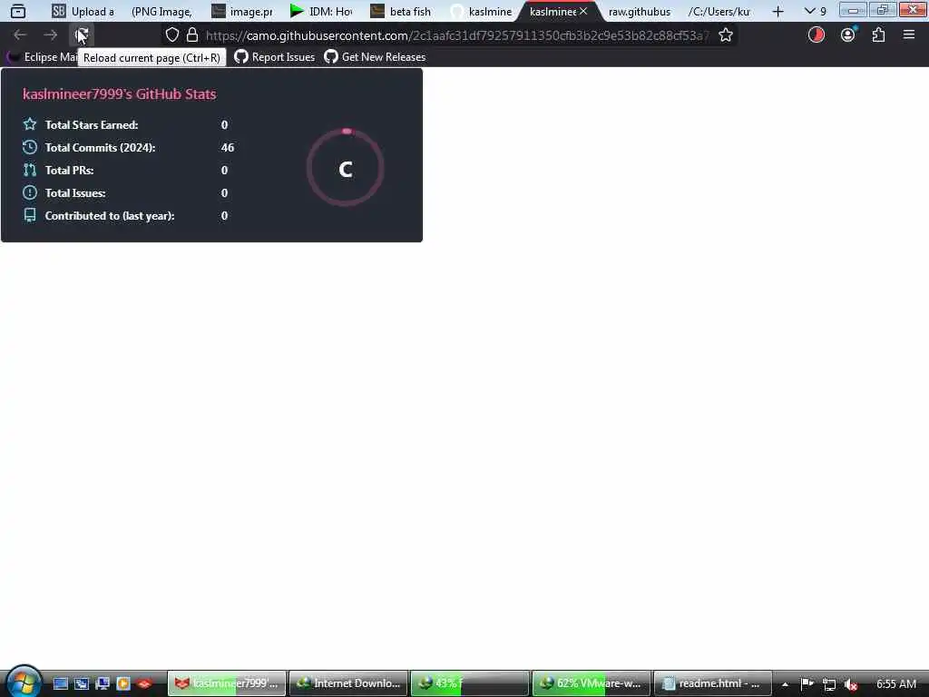This screenshot has height=697, width=929.
Task: Switch to the image.pr tab
Action: tap(242, 11)
